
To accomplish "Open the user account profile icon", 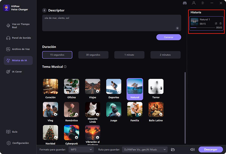I will 194,3.
